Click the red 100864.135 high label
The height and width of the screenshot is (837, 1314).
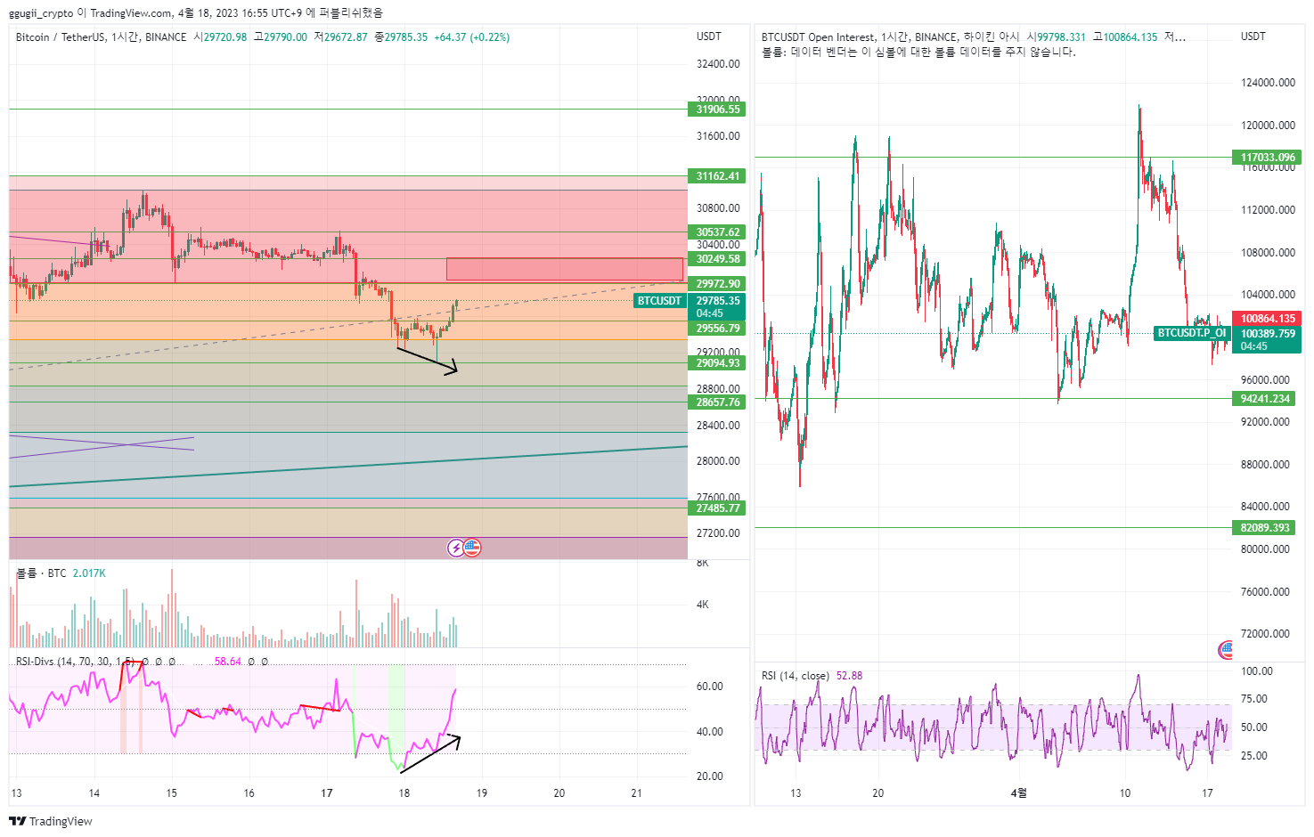(1268, 319)
